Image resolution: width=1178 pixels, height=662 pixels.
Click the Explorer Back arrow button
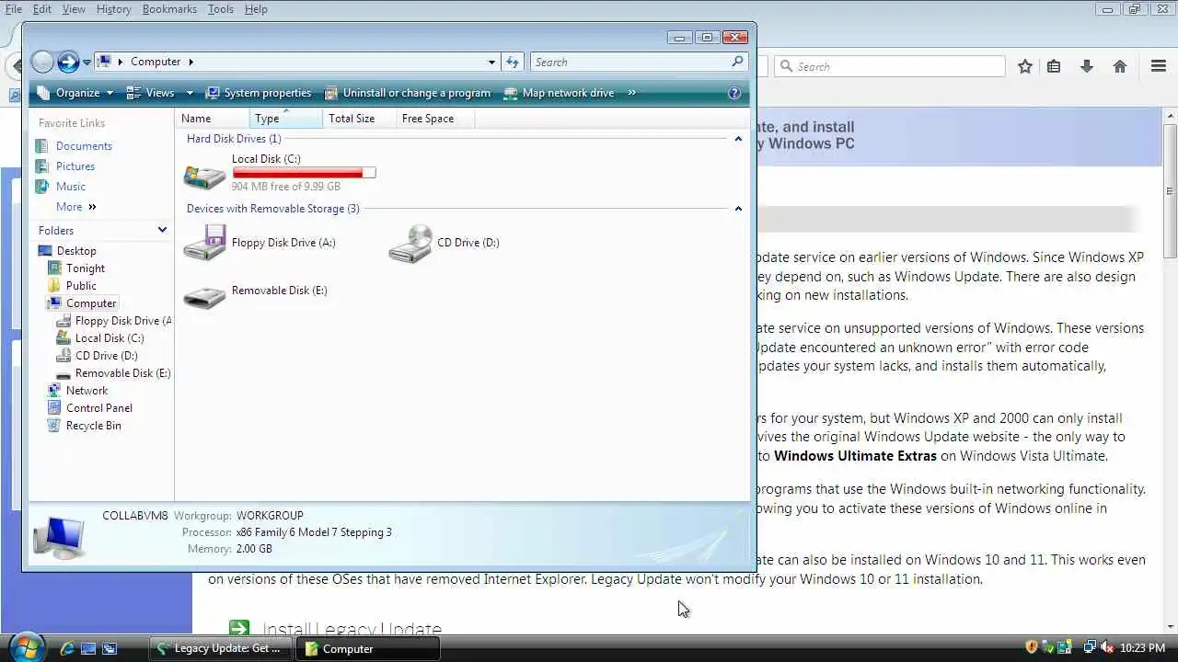coord(42,62)
